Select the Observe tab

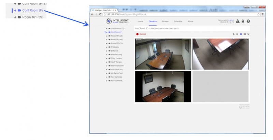point(153,22)
